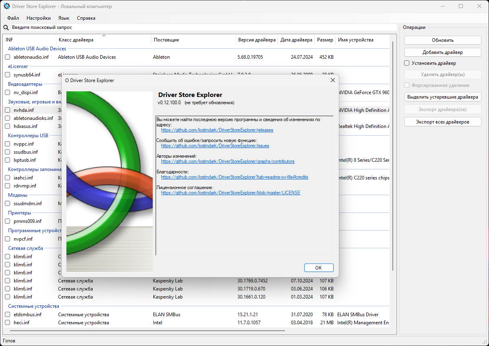Open the GitHub issues link
489x346 pixels.
(215, 146)
